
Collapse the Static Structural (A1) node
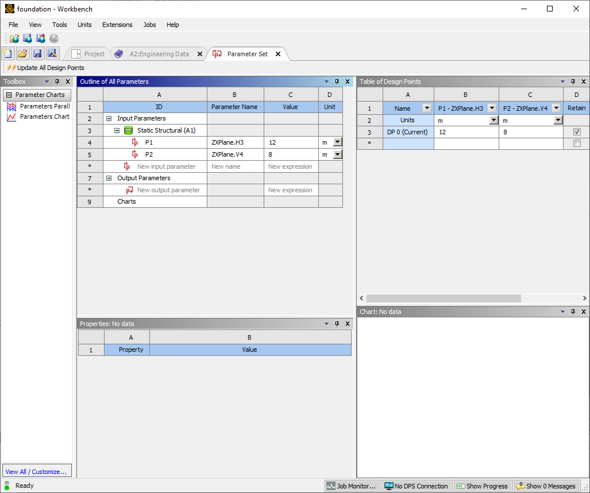pos(117,130)
